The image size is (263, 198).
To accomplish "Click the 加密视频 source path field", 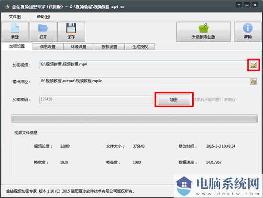I will (x=143, y=65).
